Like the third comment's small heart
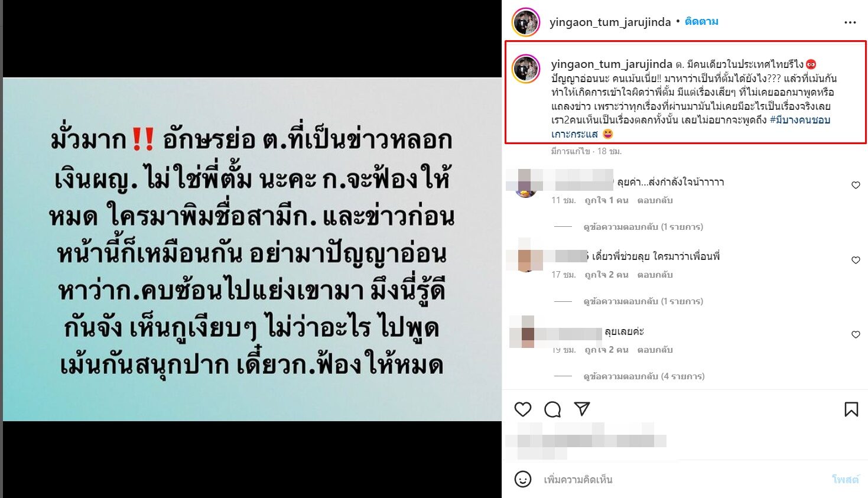868x498 pixels. (856, 334)
